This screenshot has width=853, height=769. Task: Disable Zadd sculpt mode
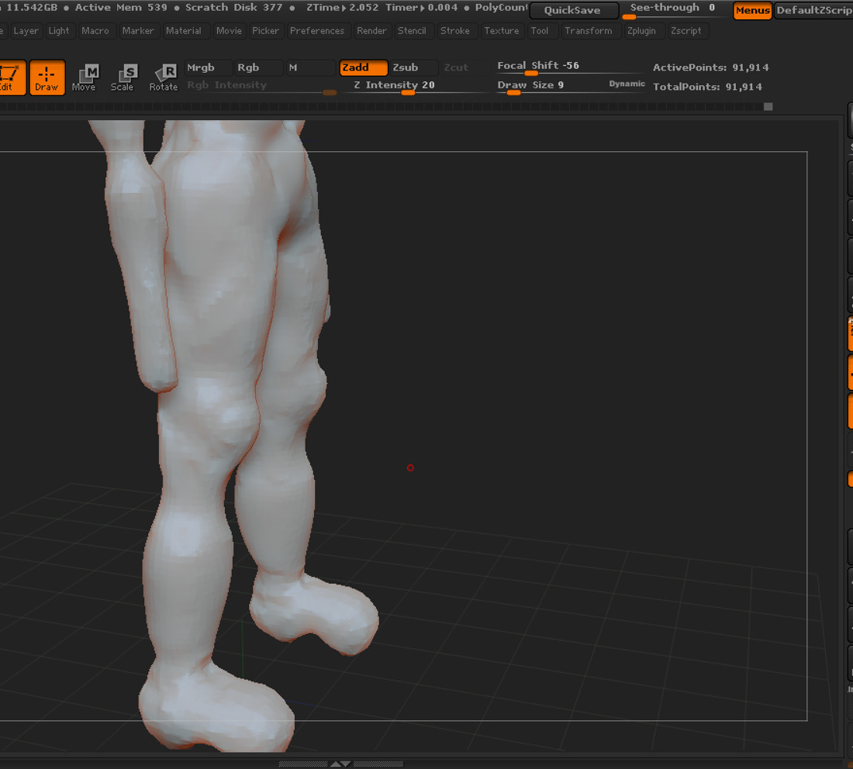tap(363, 67)
